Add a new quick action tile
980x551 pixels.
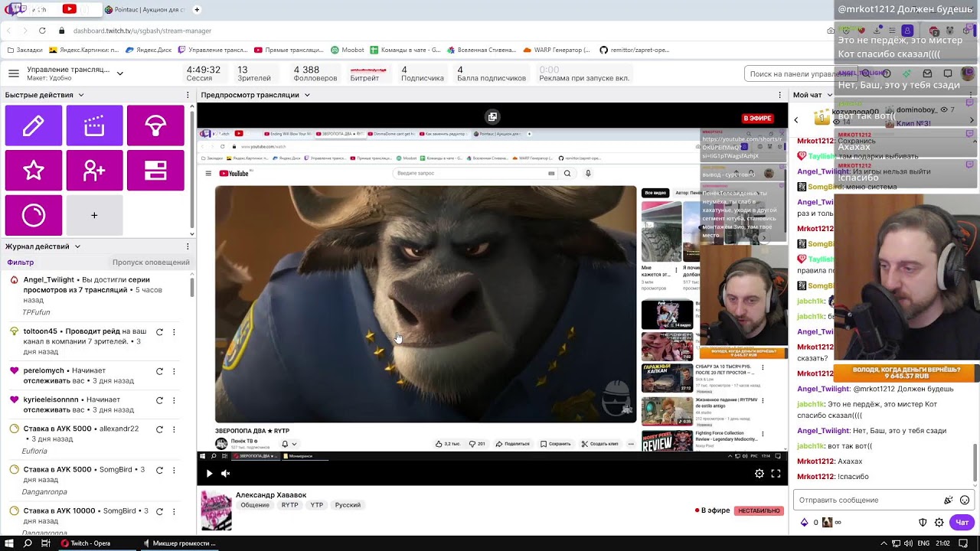point(94,215)
